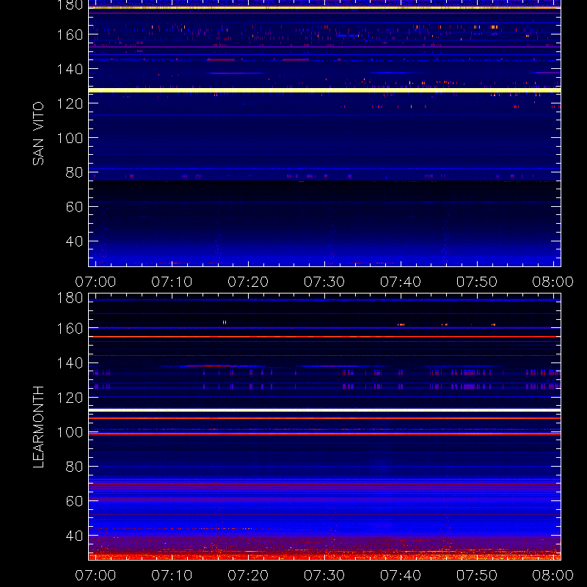Click the 07:20 time label below Learmonth plot
Viewport: 587px width, 587px height.
pyautogui.click(x=248, y=575)
